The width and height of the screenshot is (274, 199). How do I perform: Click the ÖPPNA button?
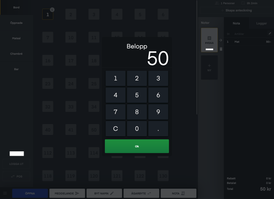[30, 193]
